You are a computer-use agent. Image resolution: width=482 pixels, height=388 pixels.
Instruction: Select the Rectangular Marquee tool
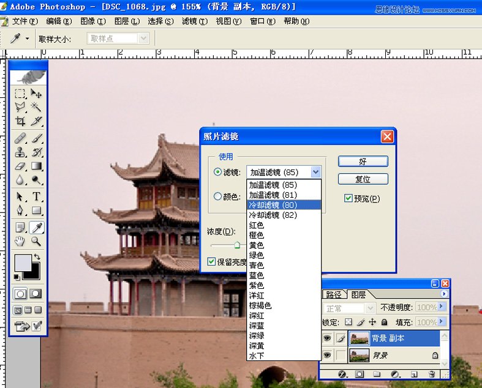20,94
